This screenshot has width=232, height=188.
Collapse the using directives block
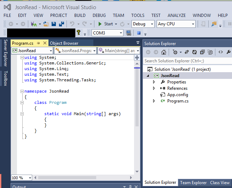click(x=22, y=57)
